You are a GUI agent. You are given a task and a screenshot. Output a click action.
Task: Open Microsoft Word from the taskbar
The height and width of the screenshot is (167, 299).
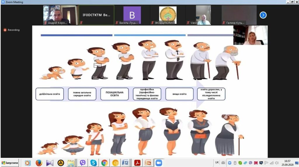coord(126,163)
